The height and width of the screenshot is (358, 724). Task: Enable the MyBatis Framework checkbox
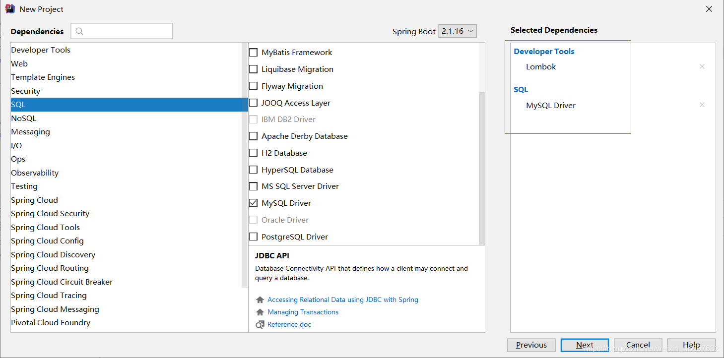click(x=253, y=53)
